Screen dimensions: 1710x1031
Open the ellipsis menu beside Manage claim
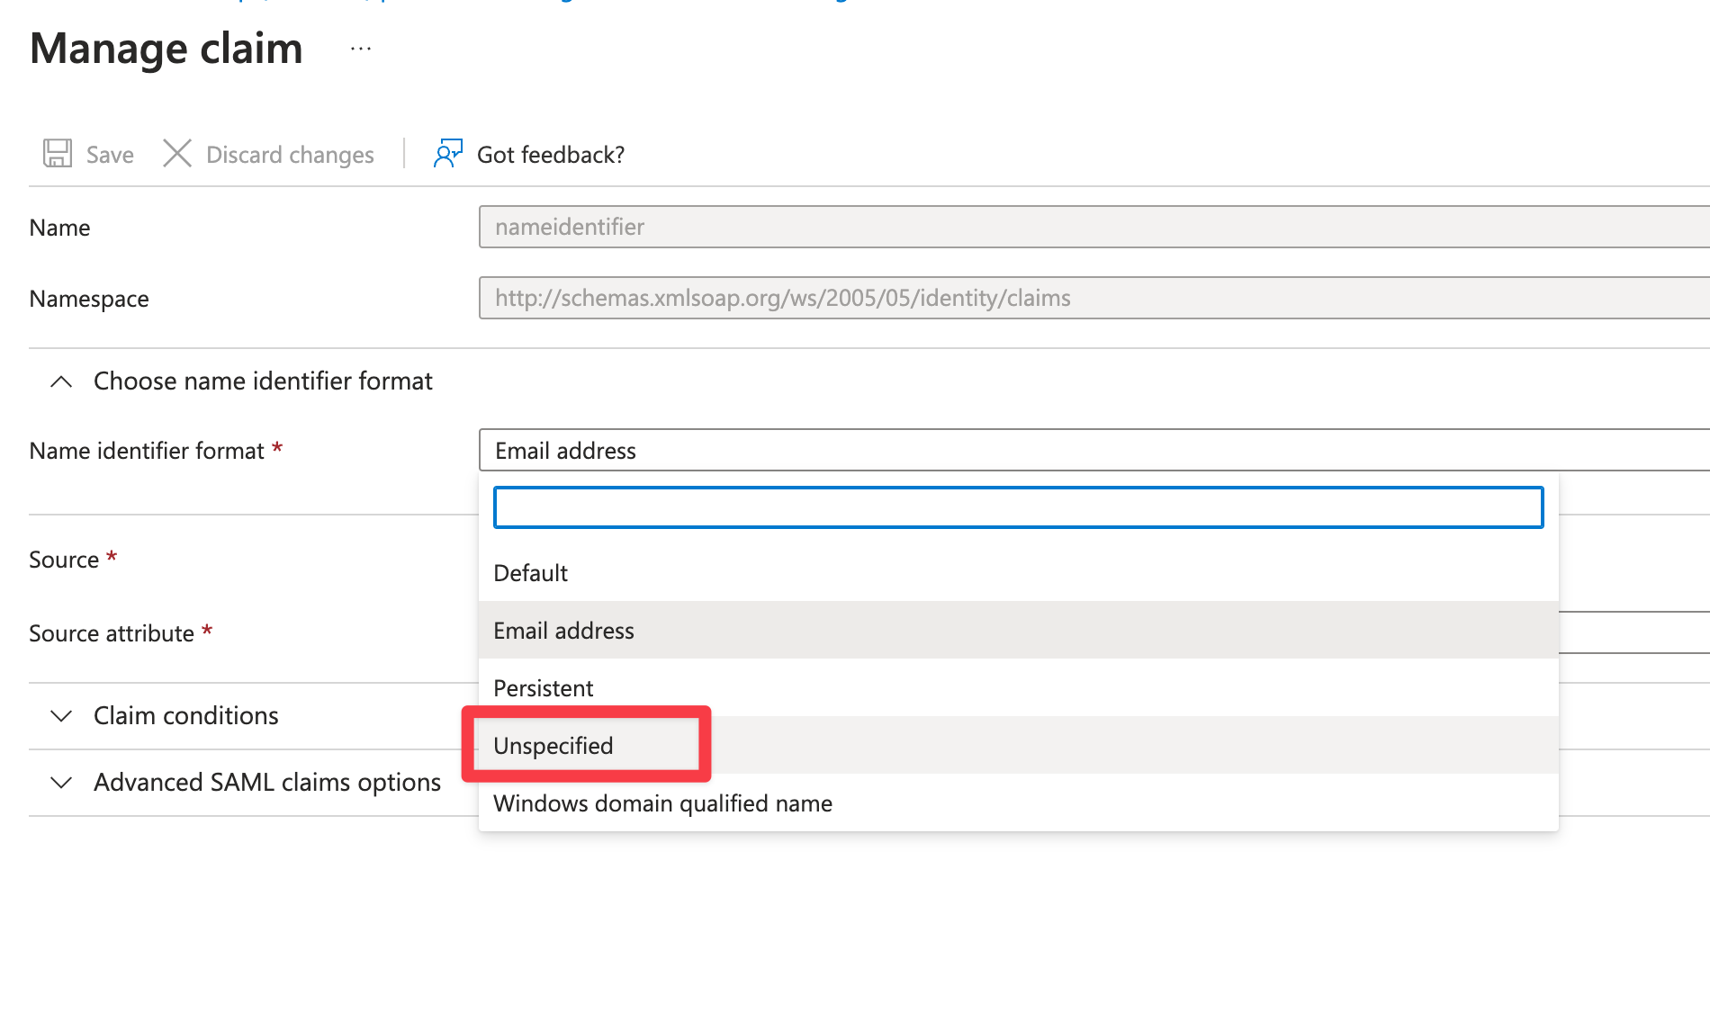[361, 49]
